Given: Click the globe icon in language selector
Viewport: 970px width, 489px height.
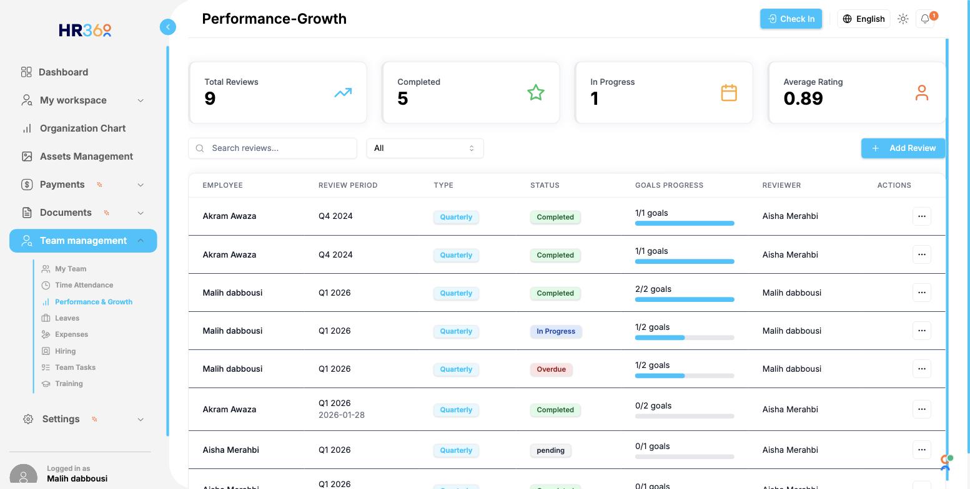Looking at the screenshot, I should 847,19.
